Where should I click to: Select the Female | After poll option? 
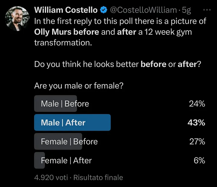tap(120, 160)
